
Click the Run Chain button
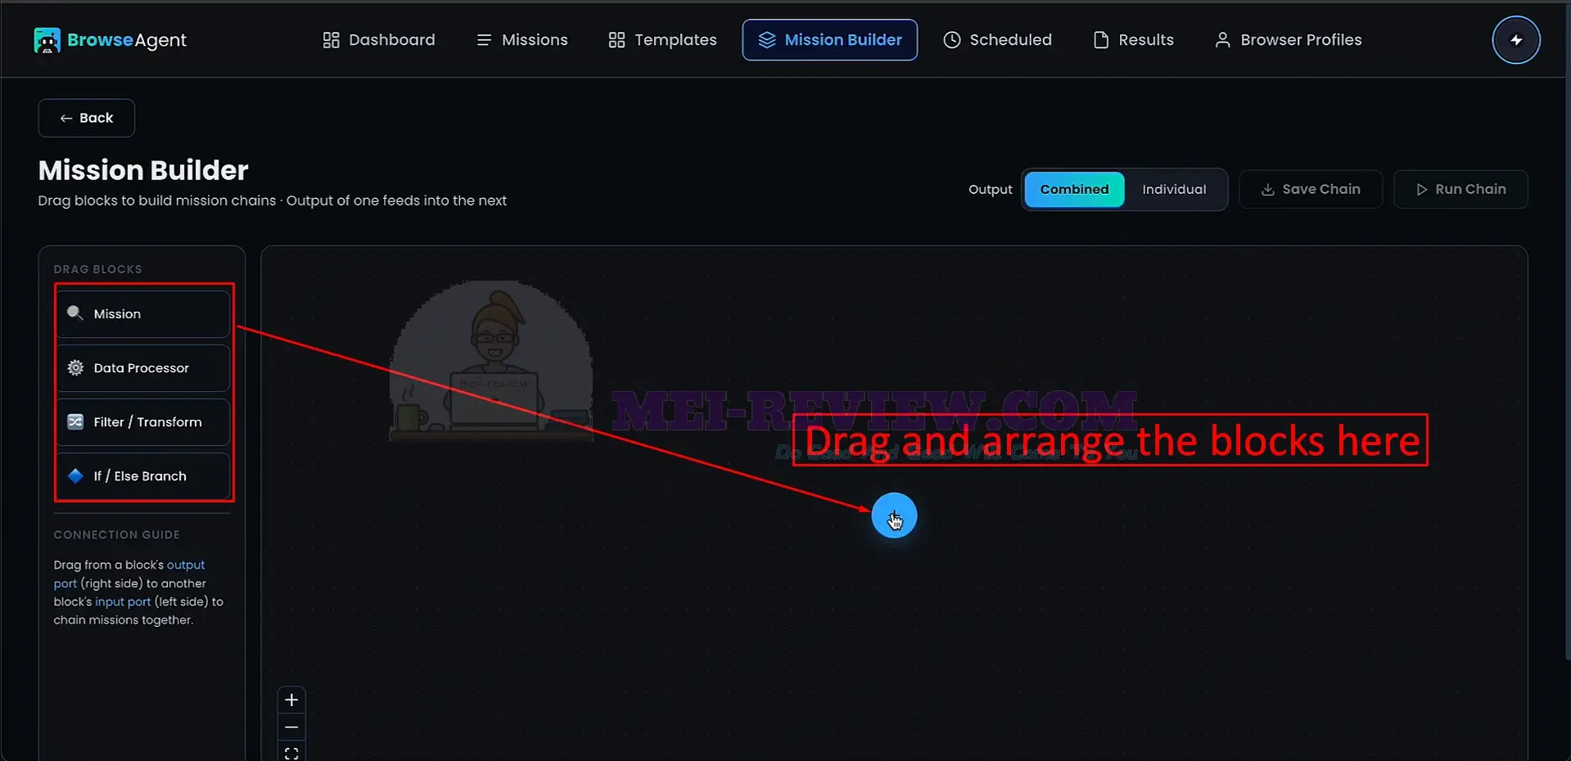[x=1460, y=189]
